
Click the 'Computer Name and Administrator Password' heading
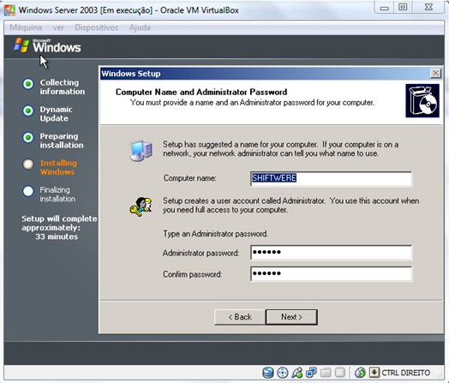201,92
